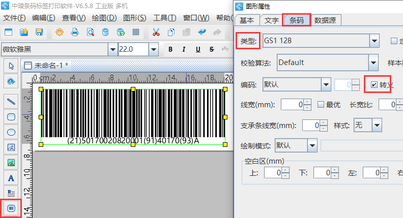Image resolution: width=403 pixels, height=218 pixels.
Task: Click the print icon in toolbar
Action: (x=75, y=33)
